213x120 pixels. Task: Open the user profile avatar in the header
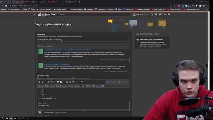tap(134, 14)
